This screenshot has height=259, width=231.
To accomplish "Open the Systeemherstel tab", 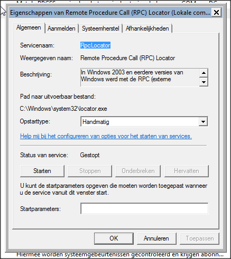I will [100, 28].
